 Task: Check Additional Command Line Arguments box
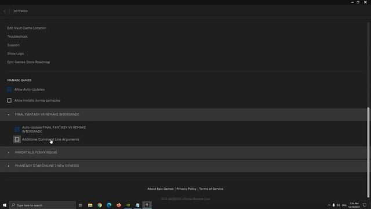pyautogui.click(x=17, y=139)
